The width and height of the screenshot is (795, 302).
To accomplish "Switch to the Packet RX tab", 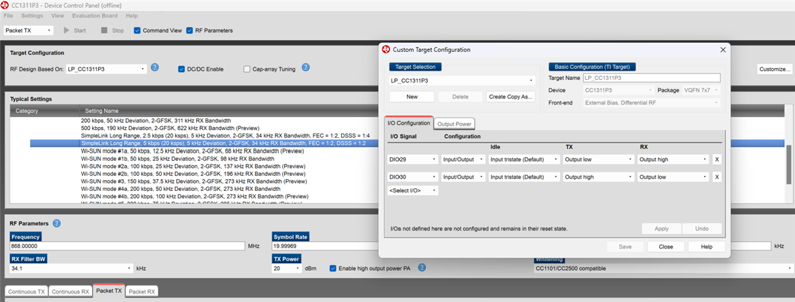I will pyautogui.click(x=142, y=291).
